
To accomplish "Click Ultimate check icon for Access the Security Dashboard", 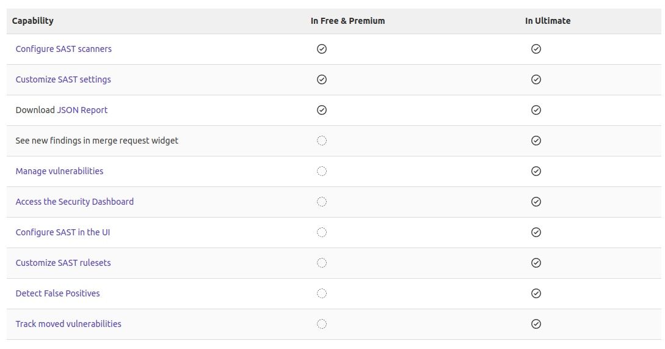I will click(x=536, y=202).
